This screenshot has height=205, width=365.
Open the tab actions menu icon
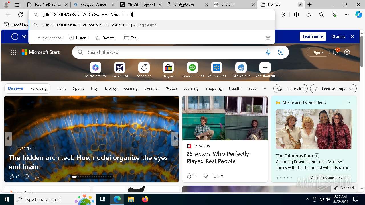pyautogui.click(x=17, y=5)
